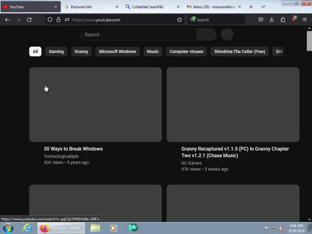Image resolution: width=312 pixels, height=234 pixels.
Task: Filter videos by Gaming chip
Action: [x=56, y=51]
